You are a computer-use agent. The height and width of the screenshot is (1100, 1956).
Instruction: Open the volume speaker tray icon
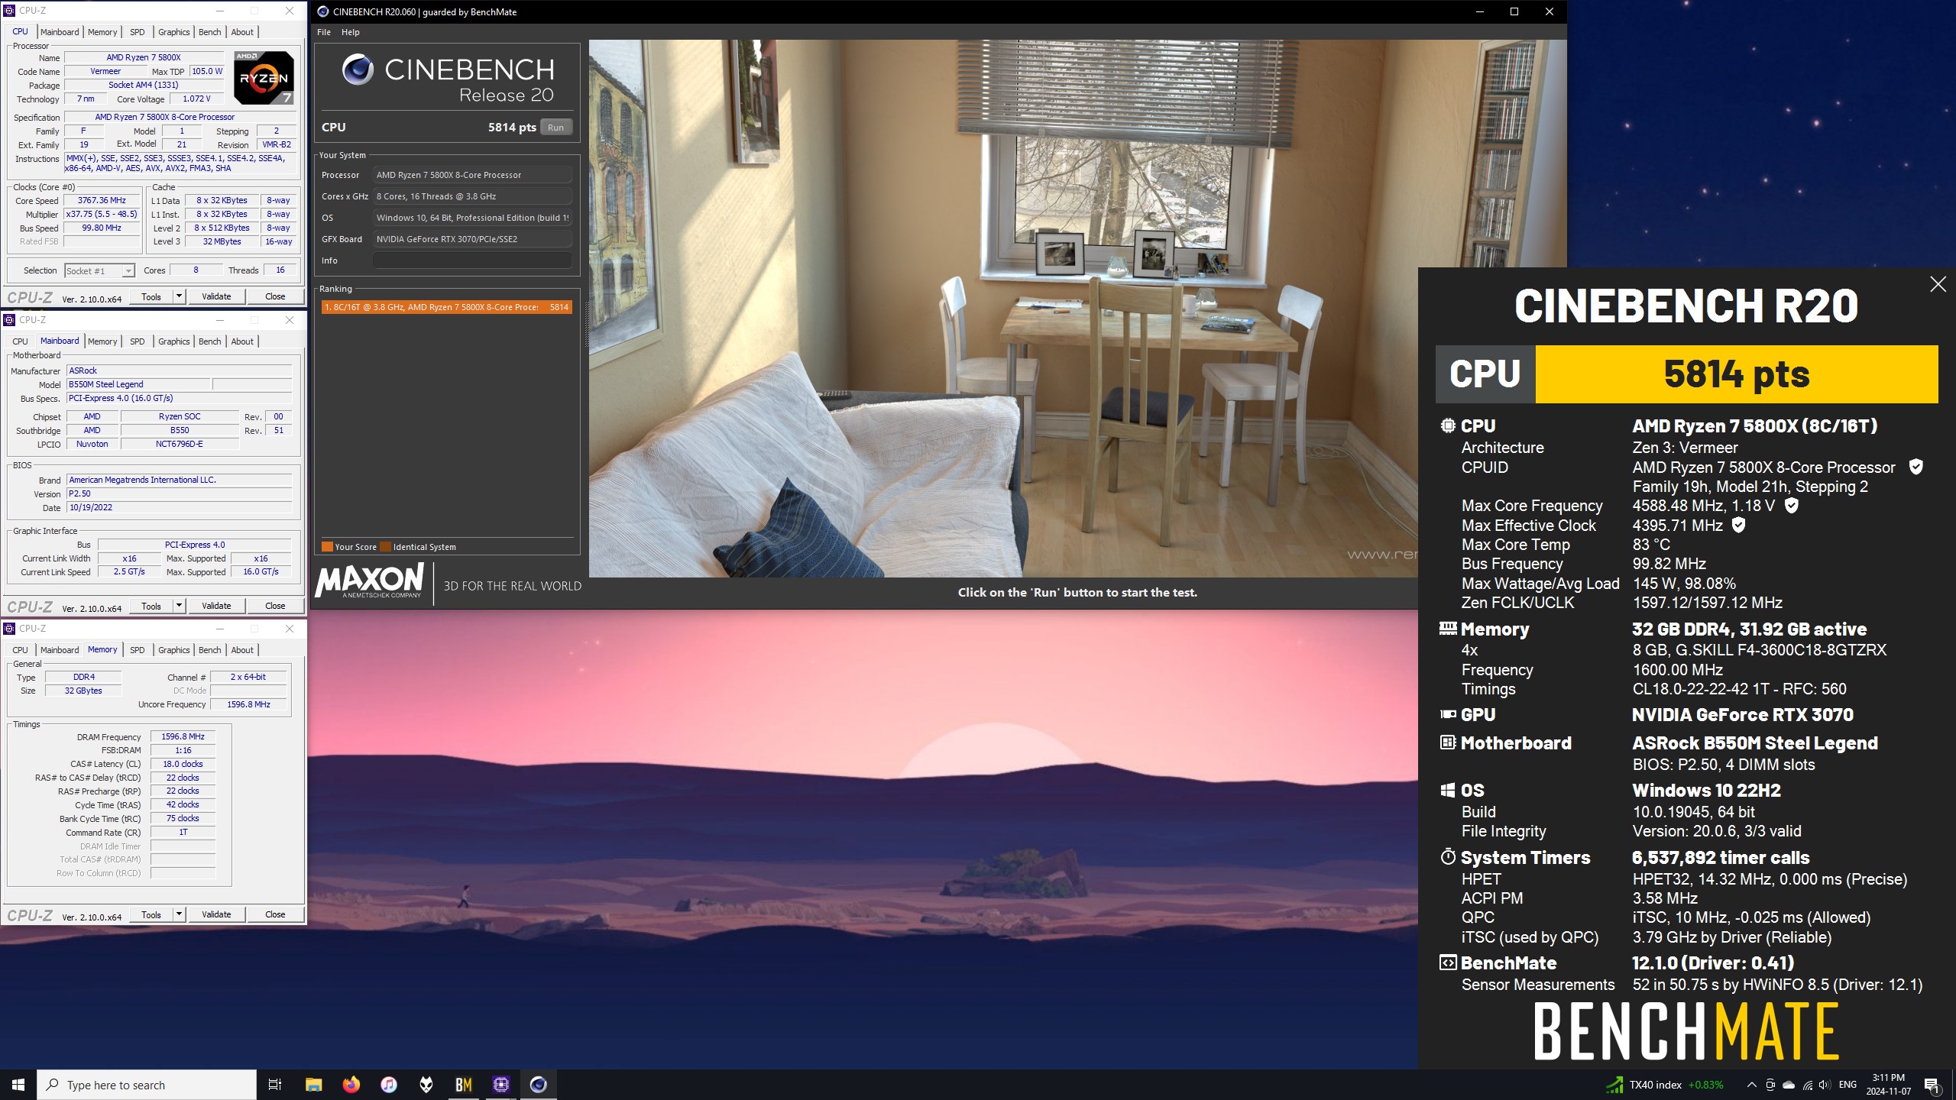(1825, 1085)
